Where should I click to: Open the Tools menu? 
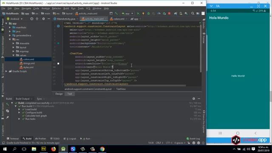coord(81,8)
